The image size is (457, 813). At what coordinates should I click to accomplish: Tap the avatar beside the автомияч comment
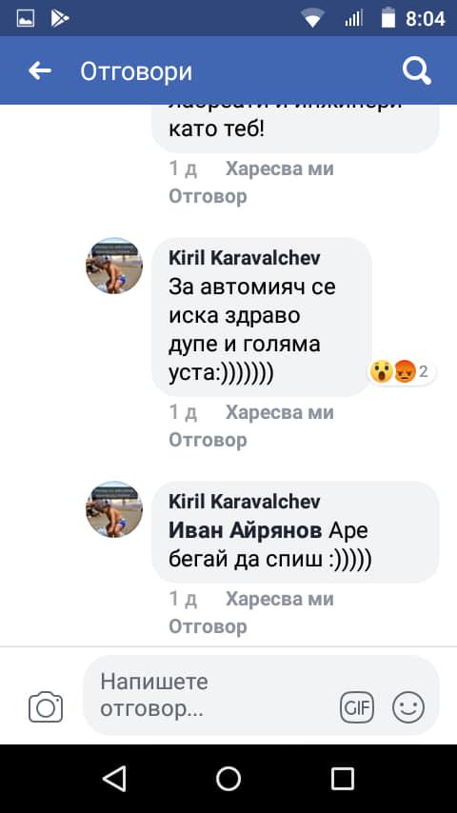114,266
